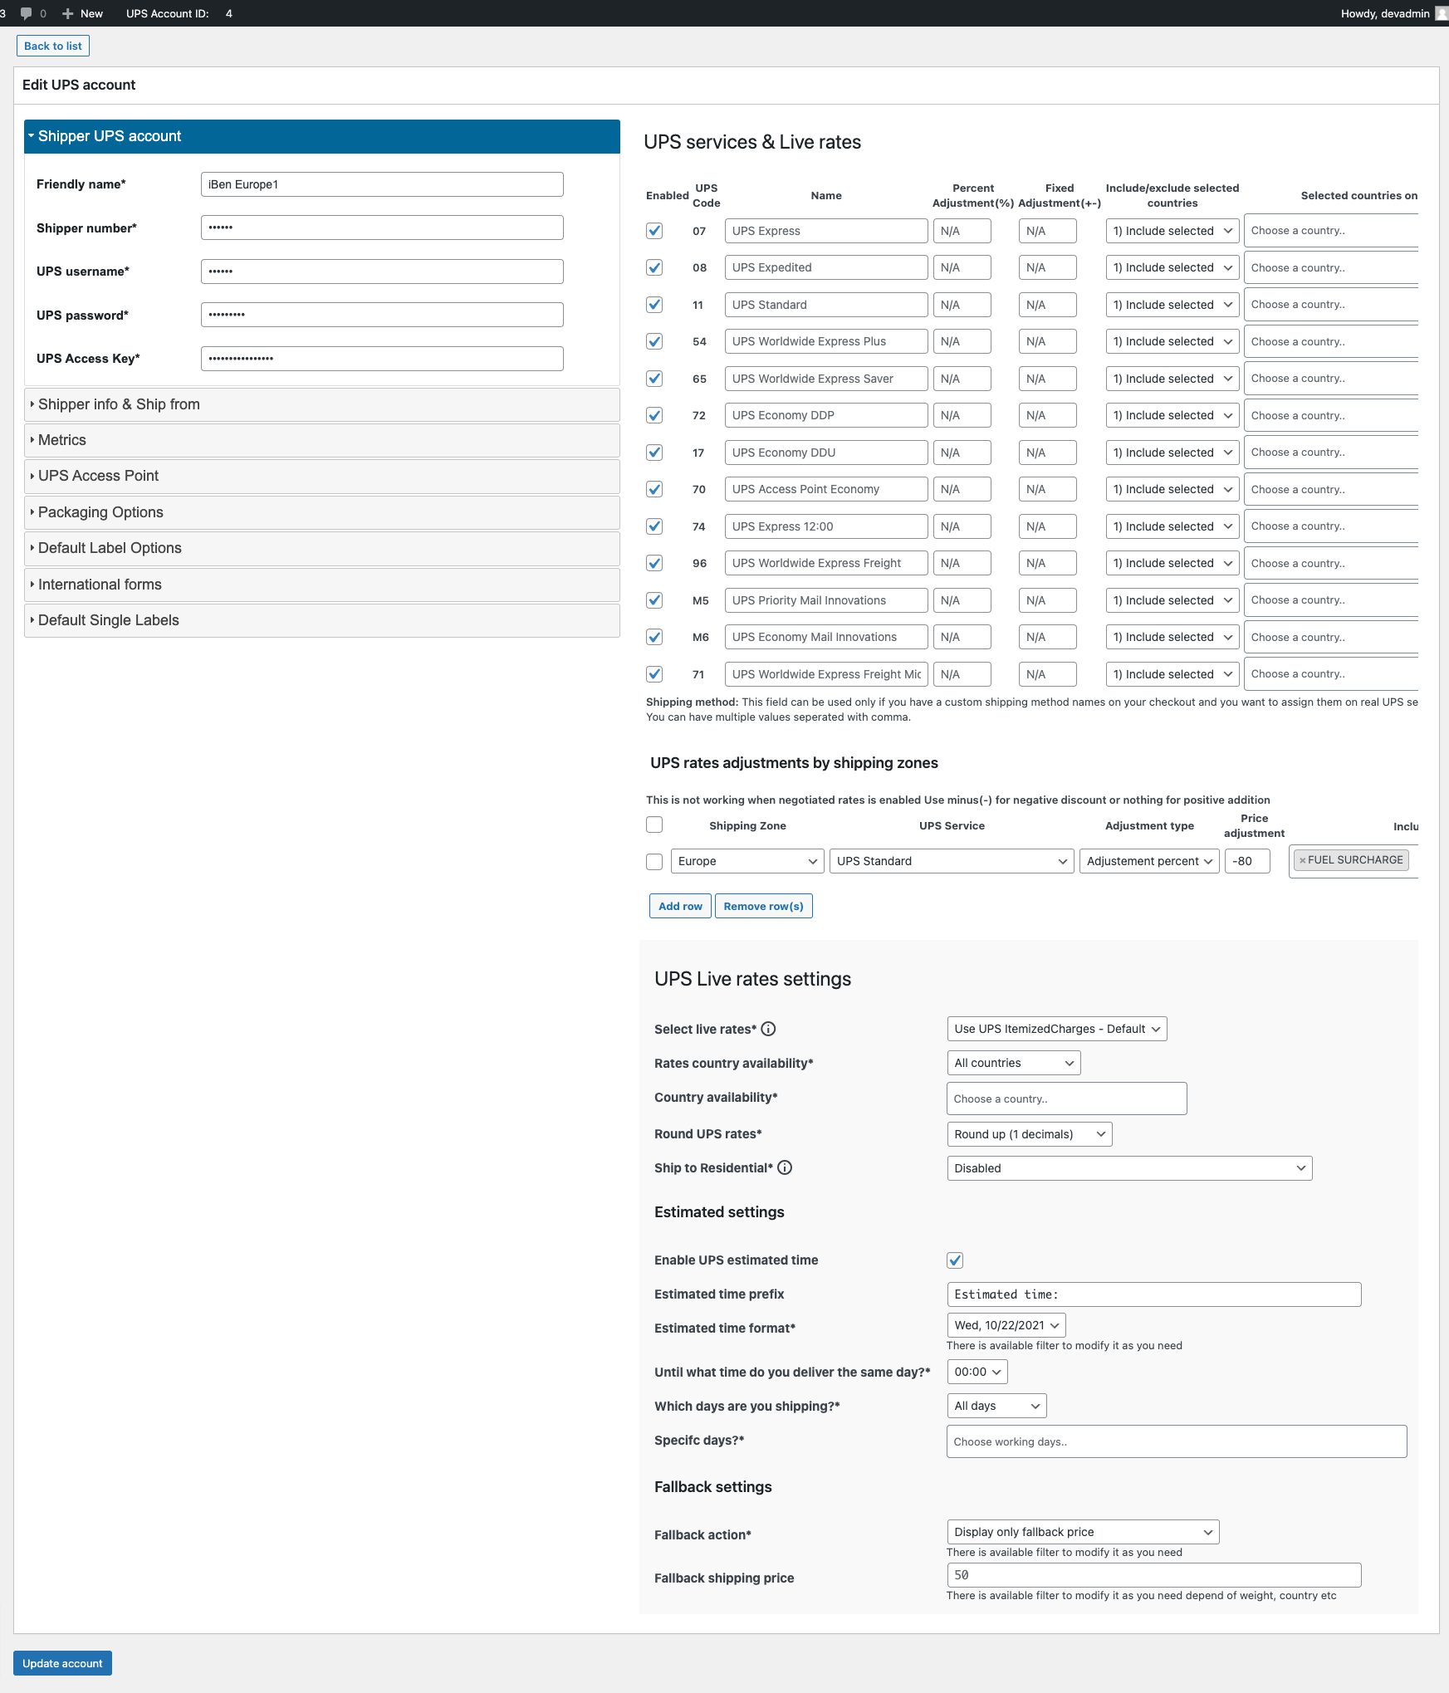Click the plus New icon in admin bar
The image size is (1449, 1693).
tap(68, 13)
